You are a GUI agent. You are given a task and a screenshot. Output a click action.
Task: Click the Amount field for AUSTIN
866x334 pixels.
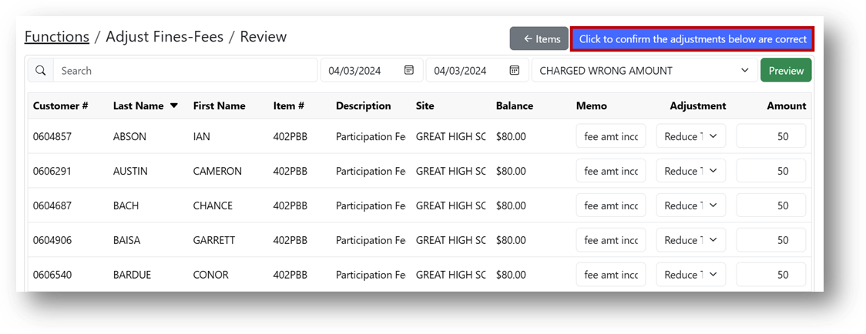[771, 171]
